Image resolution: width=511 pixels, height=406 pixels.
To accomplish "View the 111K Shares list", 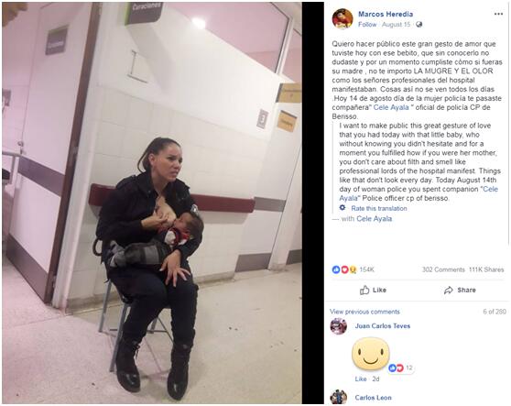I will (486, 269).
